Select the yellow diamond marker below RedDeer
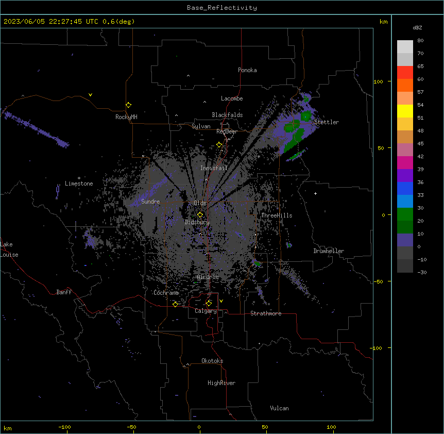This screenshot has width=444, height=434. click(219, 145)
